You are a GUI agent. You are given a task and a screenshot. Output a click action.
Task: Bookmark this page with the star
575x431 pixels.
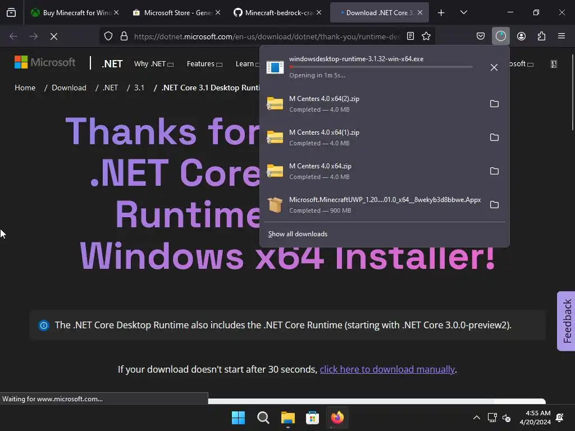tap(426, 36)
